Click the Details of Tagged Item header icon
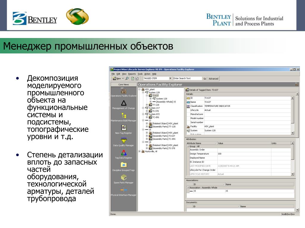Screen dimensions: 305x228 (187, 90)
